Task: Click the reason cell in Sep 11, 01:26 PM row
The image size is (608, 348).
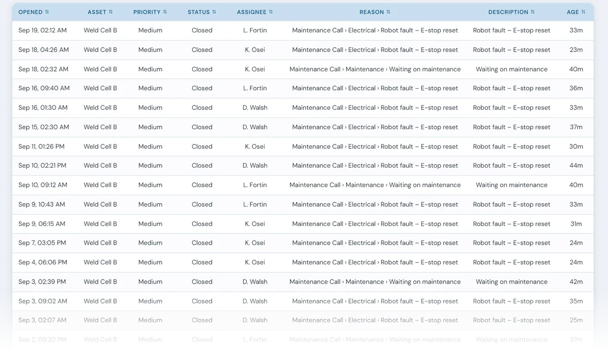Action: point(375,146)
